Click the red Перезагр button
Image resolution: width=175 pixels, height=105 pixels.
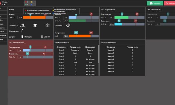pyautogui.click(x=169, y=3)
